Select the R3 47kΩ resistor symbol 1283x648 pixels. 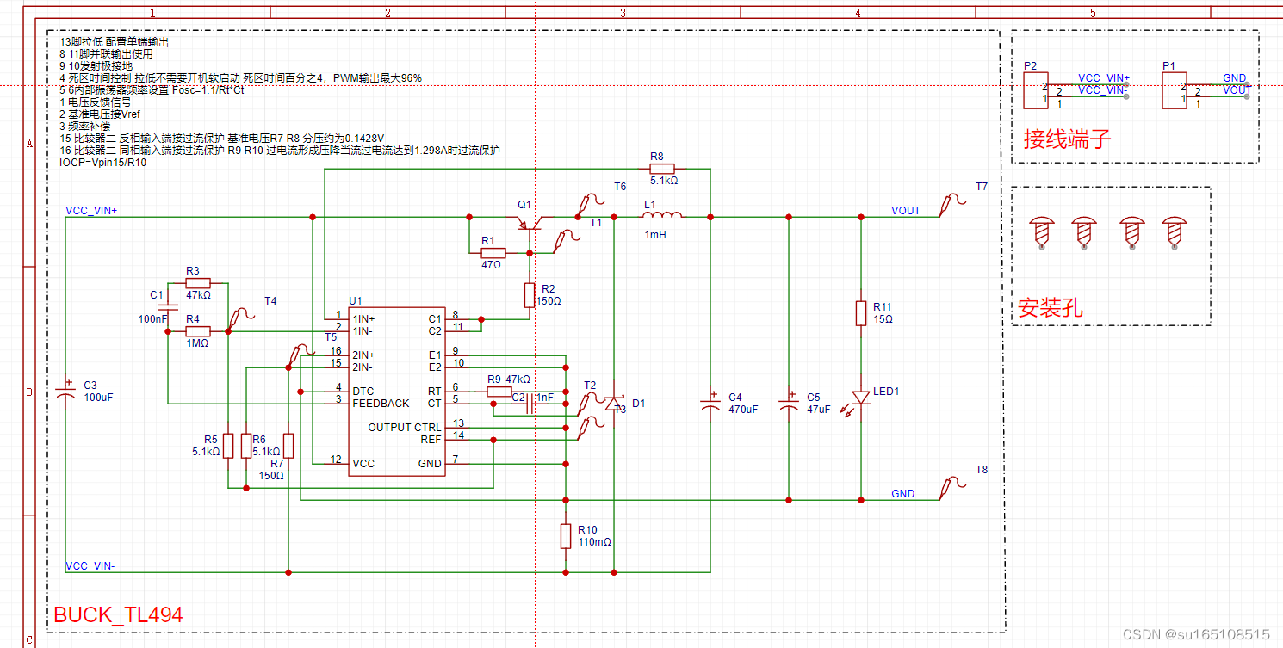198,282
